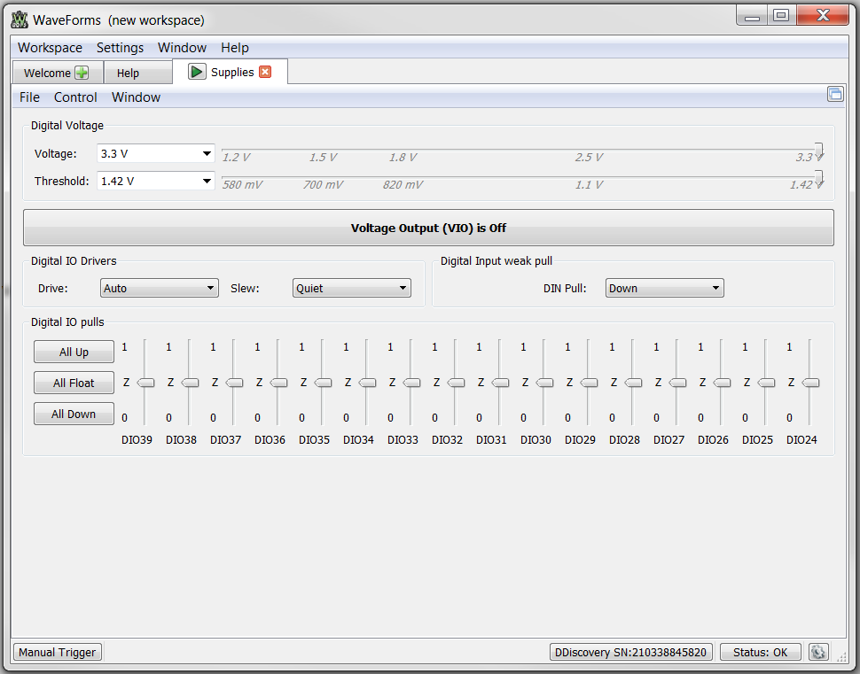Open the DIN Pull dropdown set to Down
This screenshot has width=860, height=674.
pyautogui.click(x=665, y=288)
